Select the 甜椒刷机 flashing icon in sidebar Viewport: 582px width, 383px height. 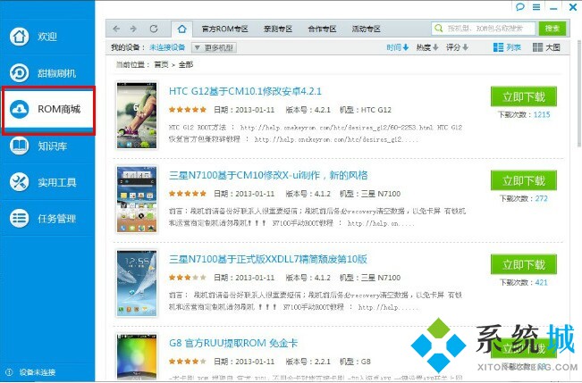pyautogui.click(x=19, y=72)
